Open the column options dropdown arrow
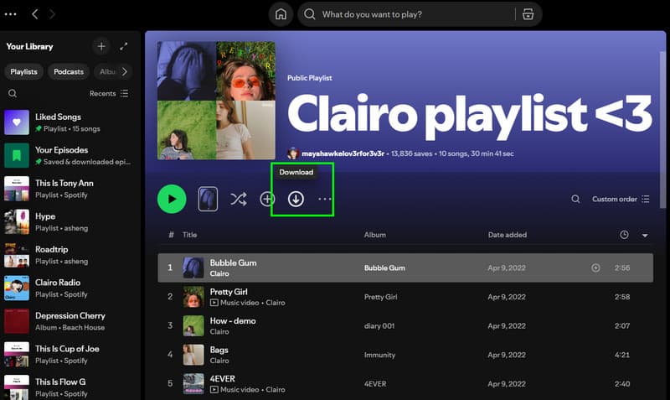The height and width of the screenshot is (400, 670). pyautogui.click(x=645, y=236)
